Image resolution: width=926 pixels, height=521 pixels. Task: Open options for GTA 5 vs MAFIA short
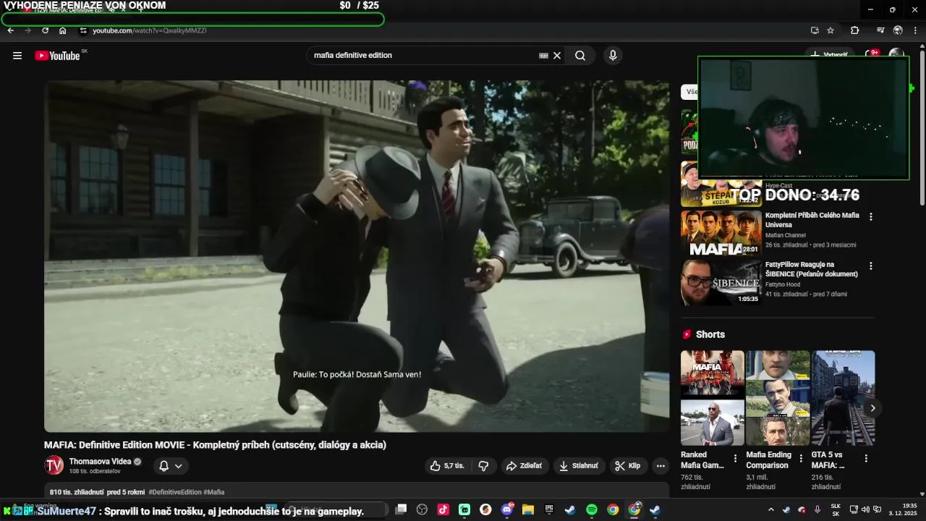(866, 458)
